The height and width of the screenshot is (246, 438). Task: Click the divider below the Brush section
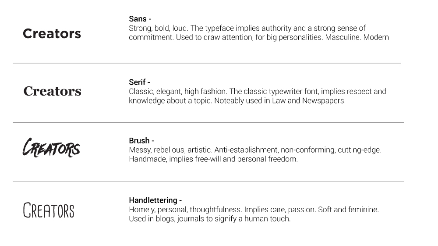208,182
